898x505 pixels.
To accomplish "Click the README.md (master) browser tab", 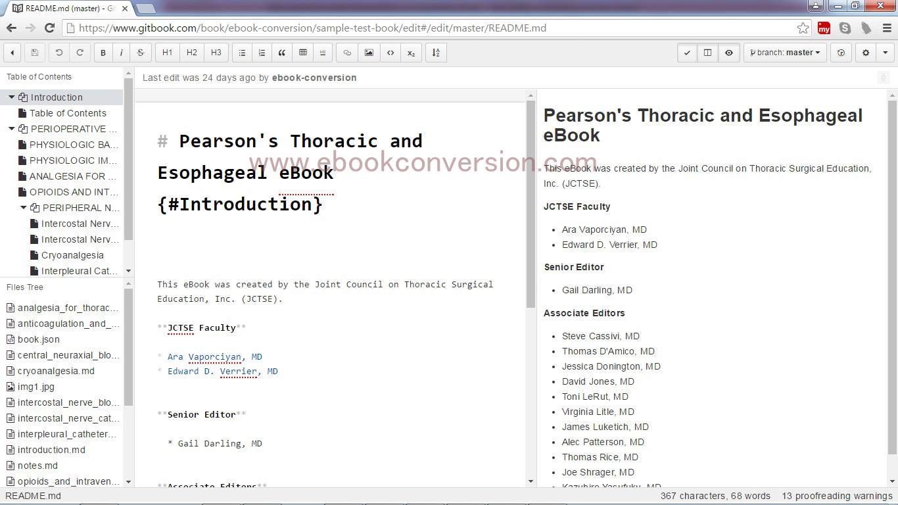I will coord(69,8).
